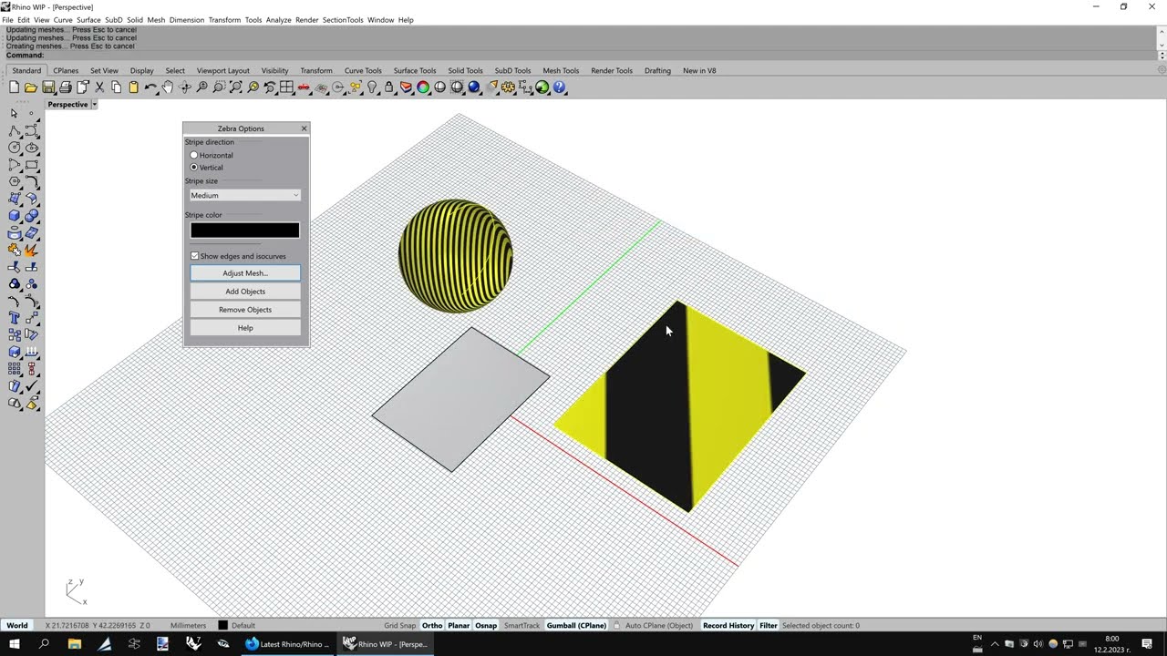The width and height of the screenshot is (1167, 656).
Task: Open a file using the folder icon
Action: (31, 87)
